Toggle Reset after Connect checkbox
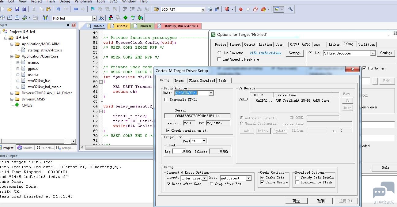The height and width of the screenshot is (207, 397). coord(168,184)
